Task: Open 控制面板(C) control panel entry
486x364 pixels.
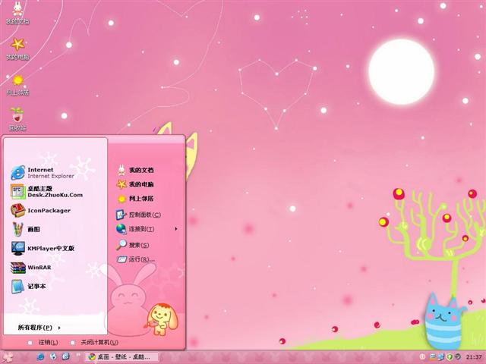Action: (x=138, y=215)
